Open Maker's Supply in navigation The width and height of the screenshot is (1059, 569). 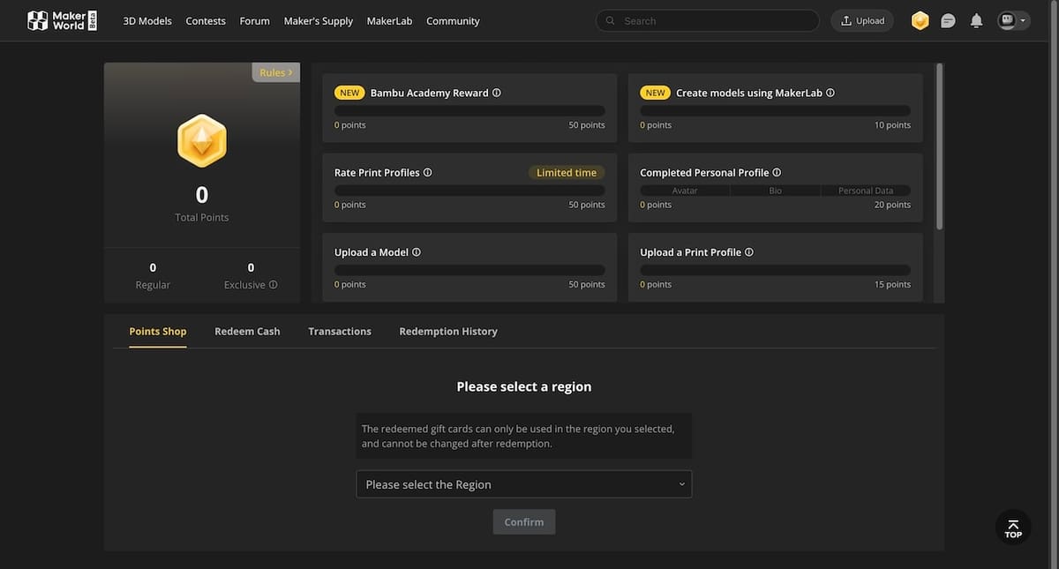point(319,20)
